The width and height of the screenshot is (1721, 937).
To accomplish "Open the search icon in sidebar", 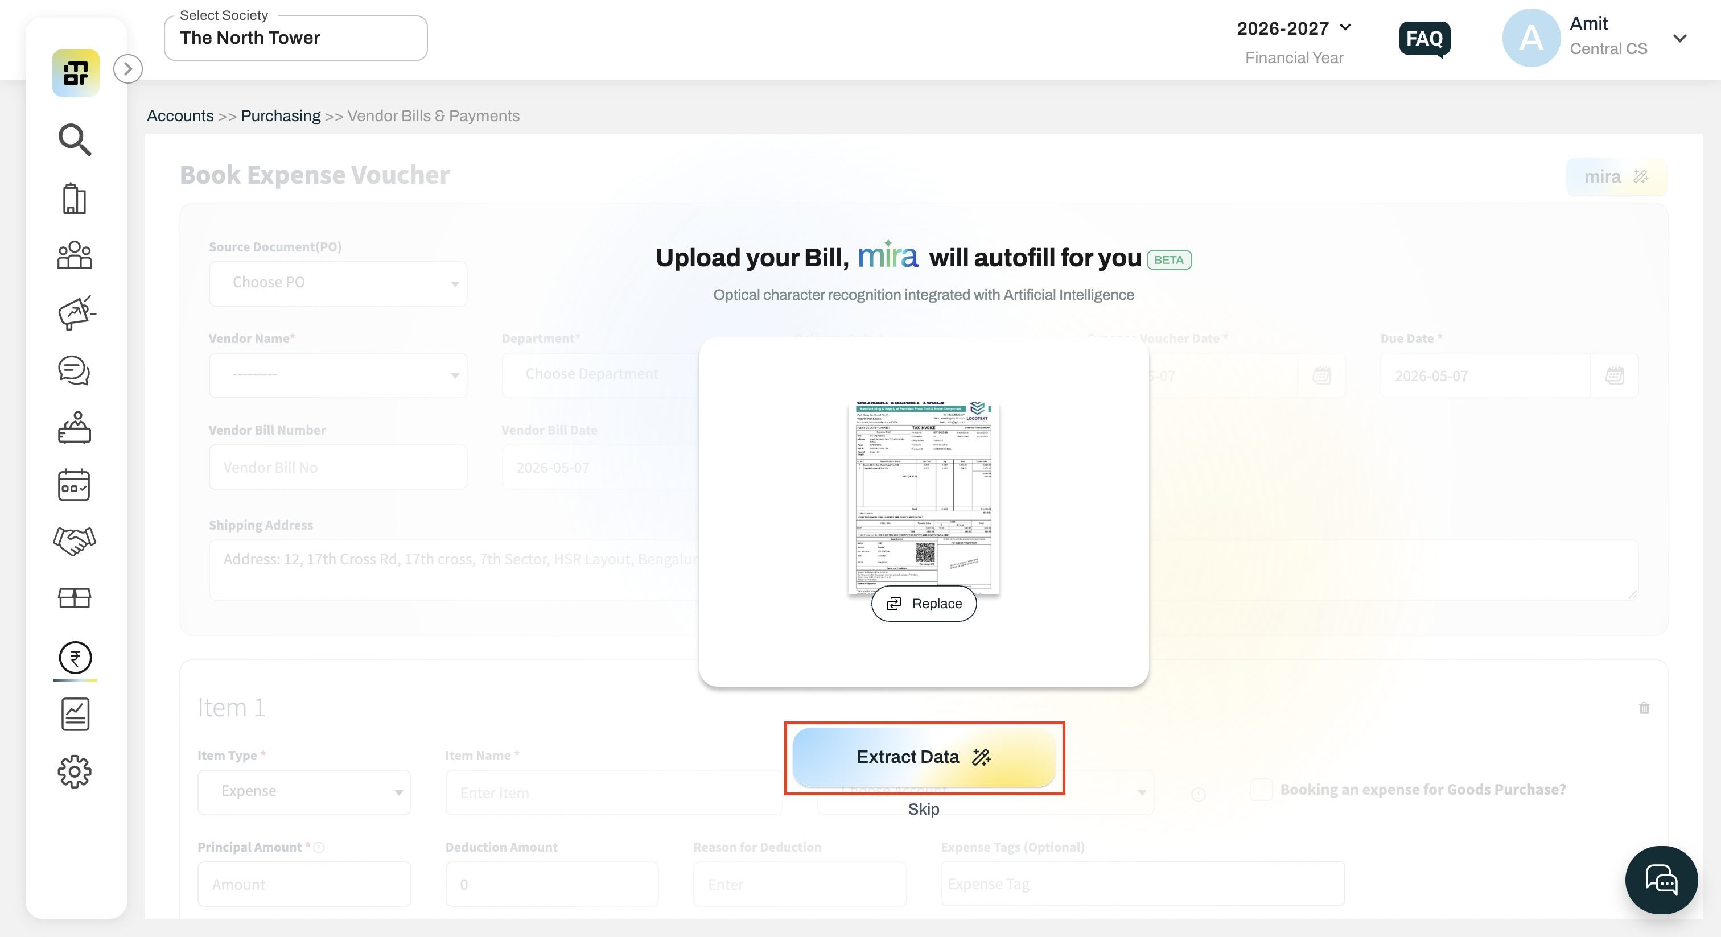I will (75, 139).
